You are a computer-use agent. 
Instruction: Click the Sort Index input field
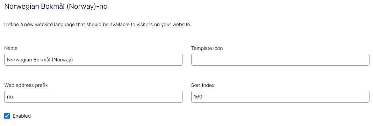280,97
